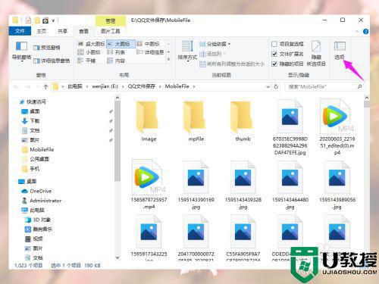Open the Options (选项) button in ribbon
379x284 pixels.
pos(340,51)
